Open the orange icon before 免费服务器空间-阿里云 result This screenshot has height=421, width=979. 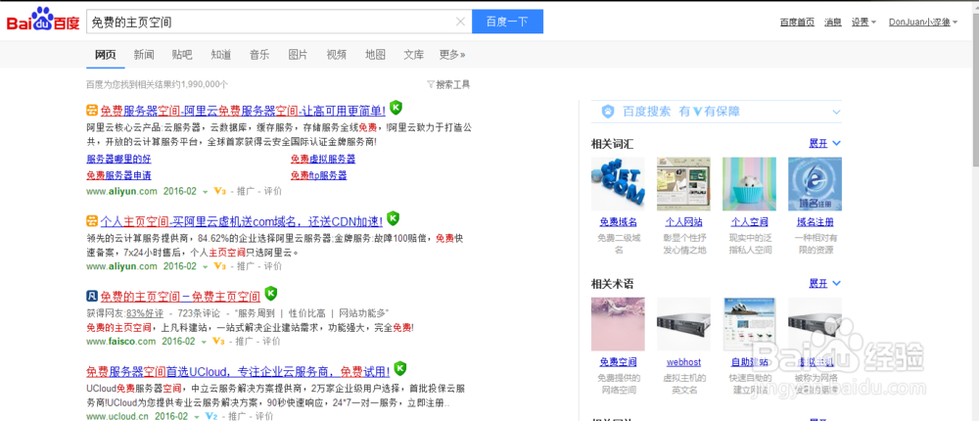coord(92,112)
